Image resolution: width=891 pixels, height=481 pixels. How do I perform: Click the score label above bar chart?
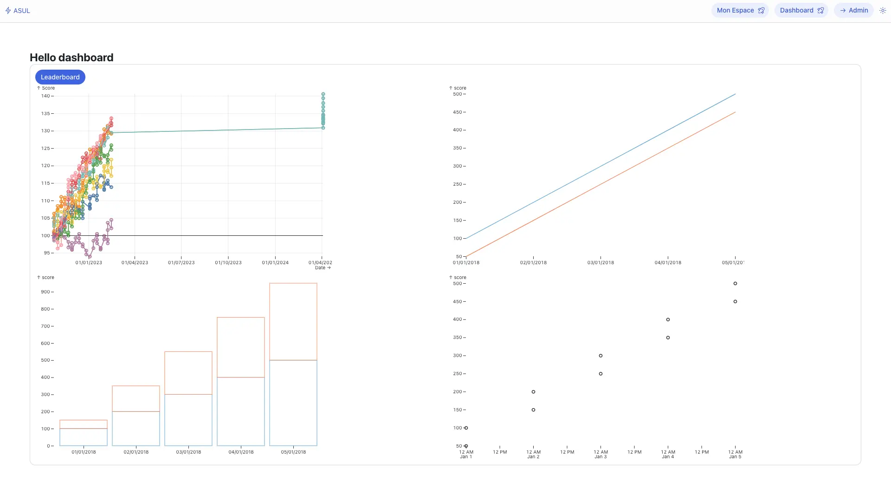tap(45, 278)
